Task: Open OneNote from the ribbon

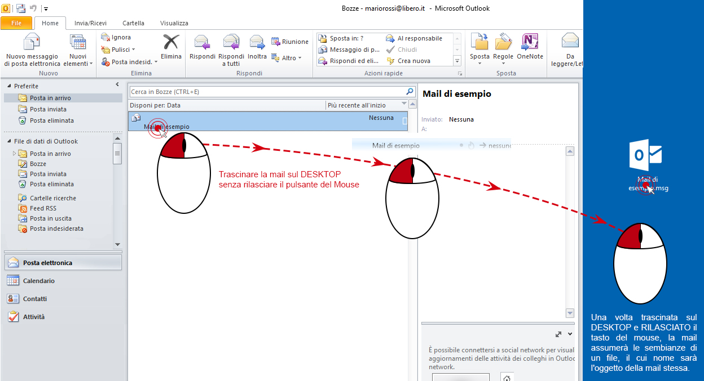Action: [530, 43]
